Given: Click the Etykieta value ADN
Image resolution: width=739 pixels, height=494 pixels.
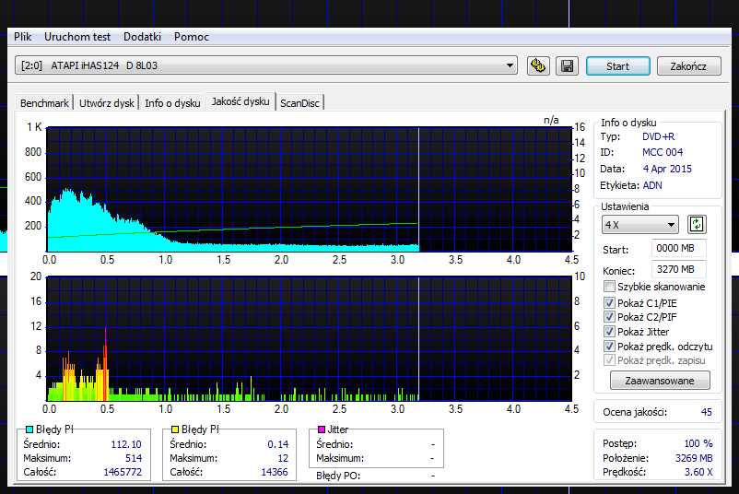Looking at the screenshot, I should pyautogui.click(x=652, y=185).
